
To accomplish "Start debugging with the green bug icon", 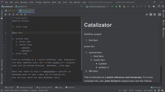I will click(x=116, y=6).
